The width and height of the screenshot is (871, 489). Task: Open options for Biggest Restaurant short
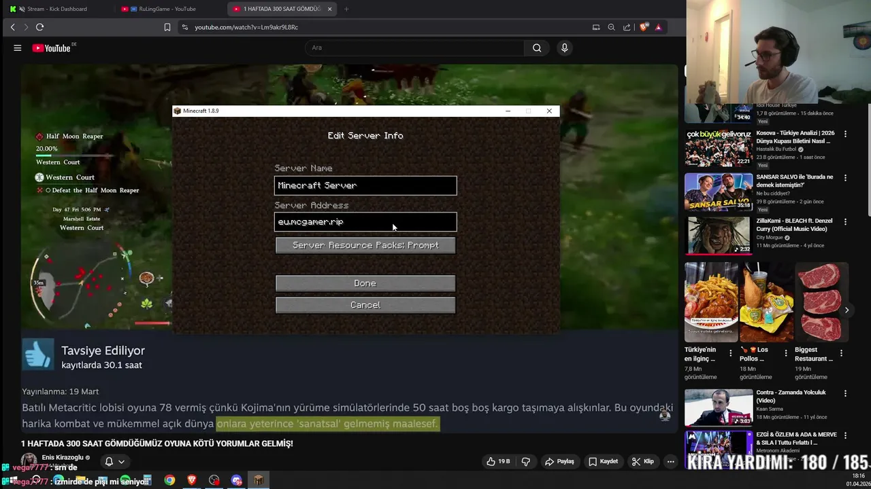coord(841,353)
